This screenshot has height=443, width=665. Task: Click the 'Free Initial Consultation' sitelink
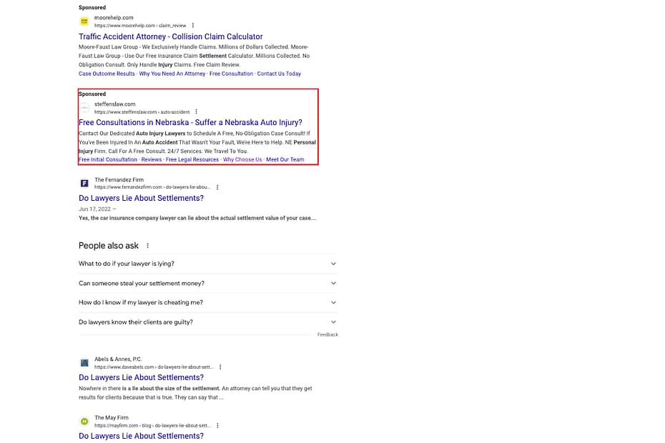tap(108, 160)
